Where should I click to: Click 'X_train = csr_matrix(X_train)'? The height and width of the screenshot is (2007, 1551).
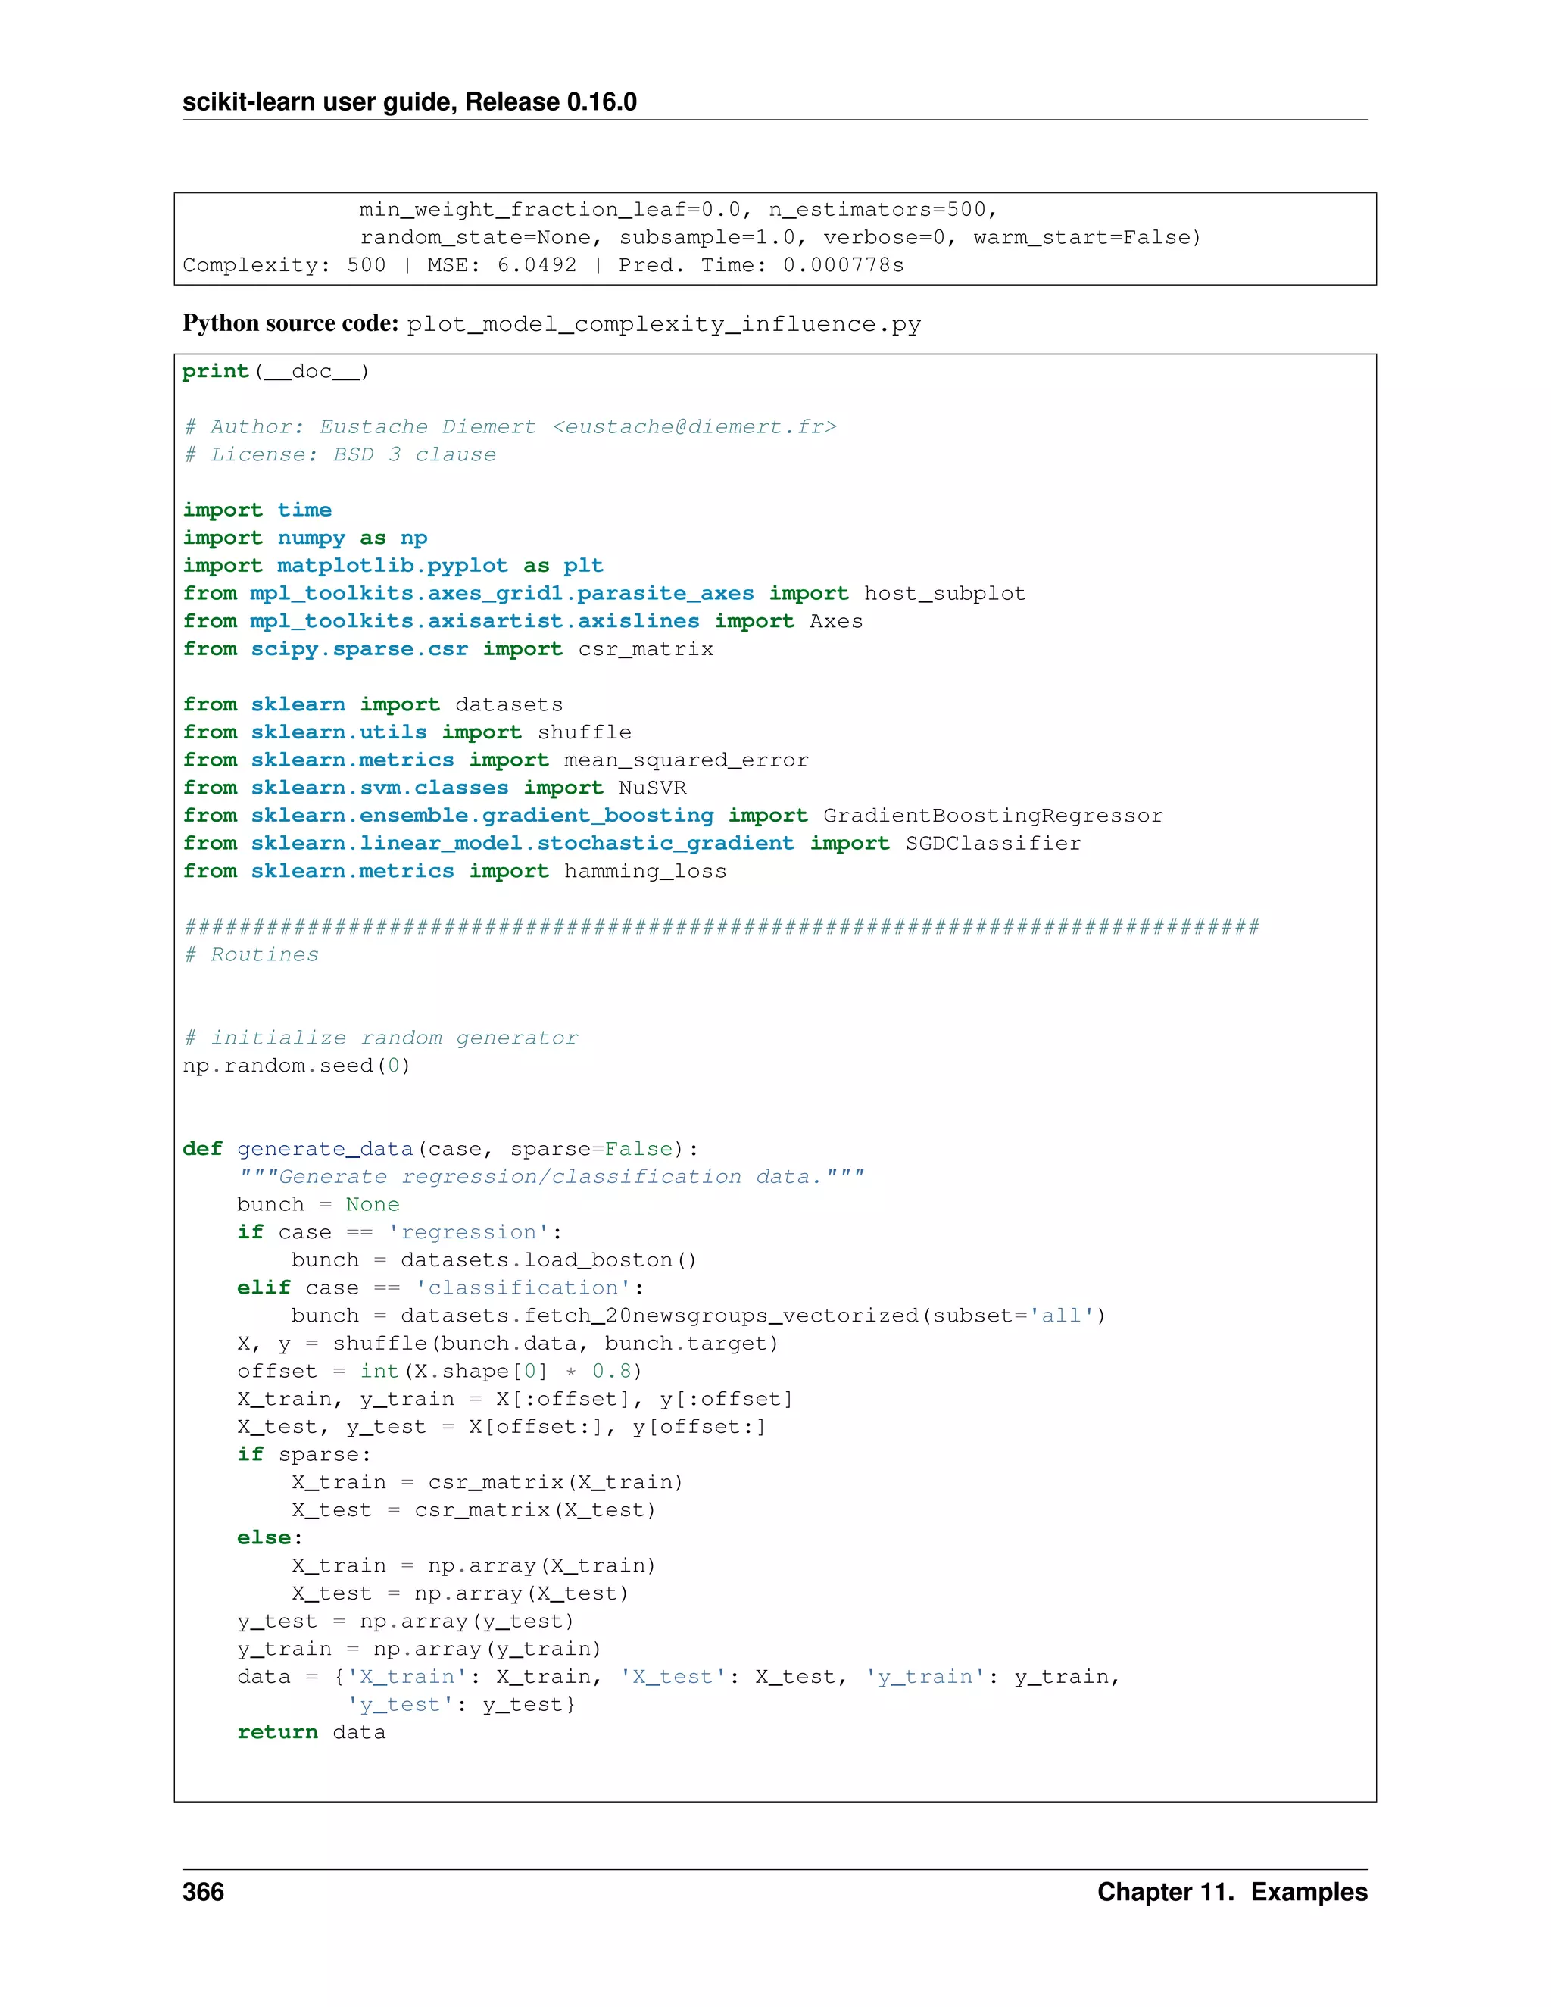(488, 1482)
